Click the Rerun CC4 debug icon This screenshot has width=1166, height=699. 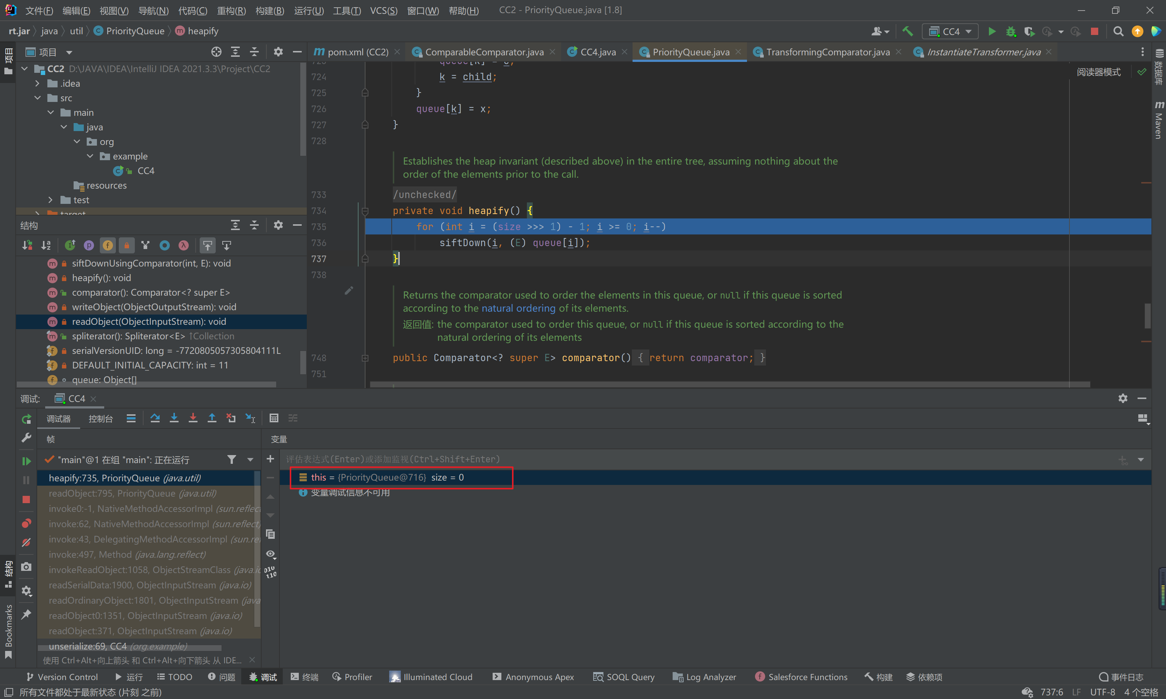click(x=26, y=419)
